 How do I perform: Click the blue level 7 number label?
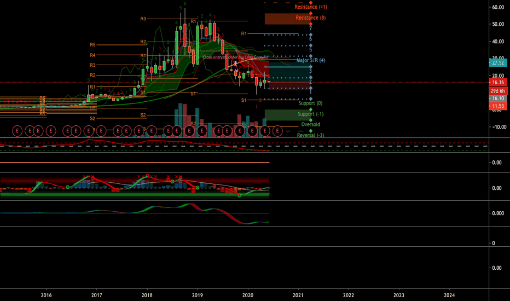(x=311, y=28)
